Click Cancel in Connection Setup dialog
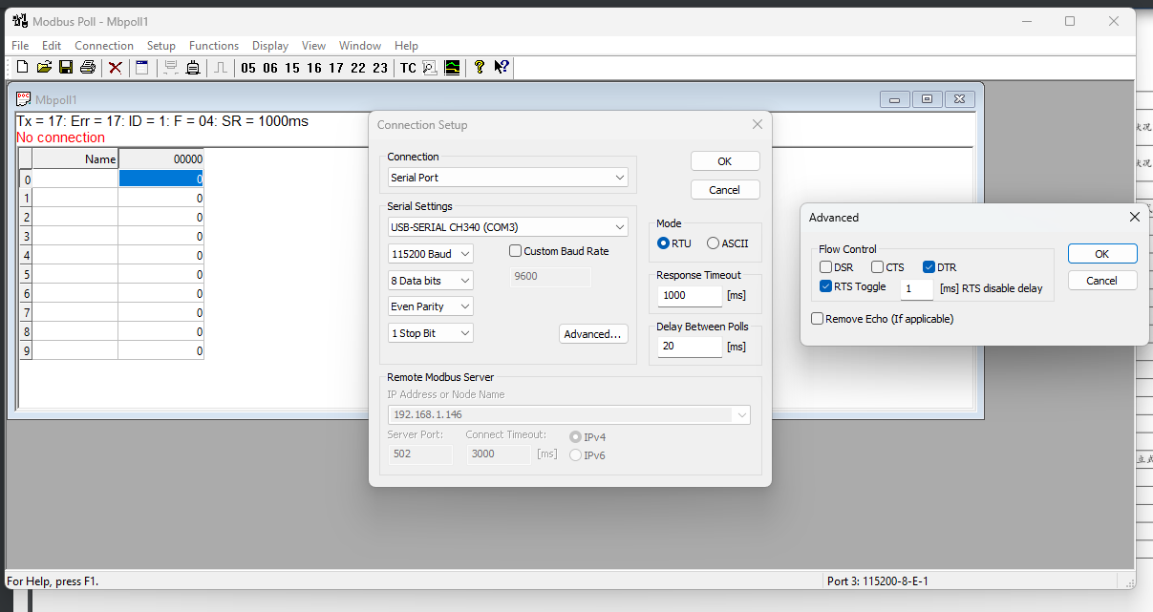1153x612 pixels. [x=725, y=190]
